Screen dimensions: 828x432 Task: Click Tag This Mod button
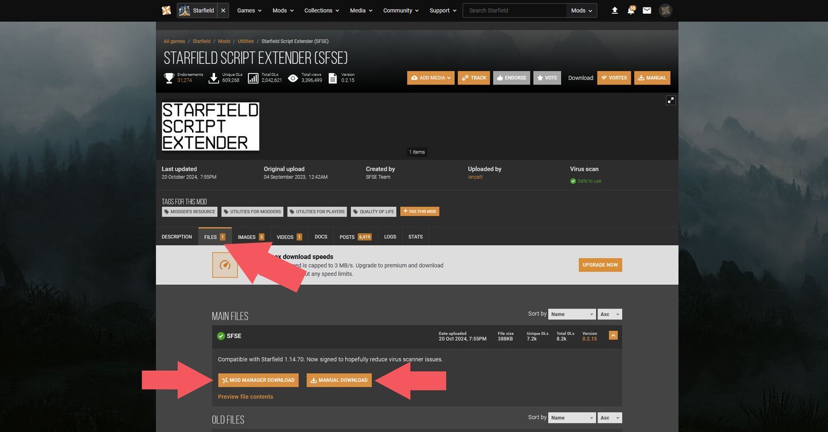click(x=420, y=211)
